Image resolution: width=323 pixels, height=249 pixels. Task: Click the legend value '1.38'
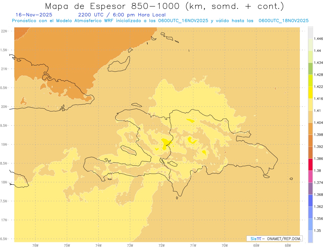[317, 171]
